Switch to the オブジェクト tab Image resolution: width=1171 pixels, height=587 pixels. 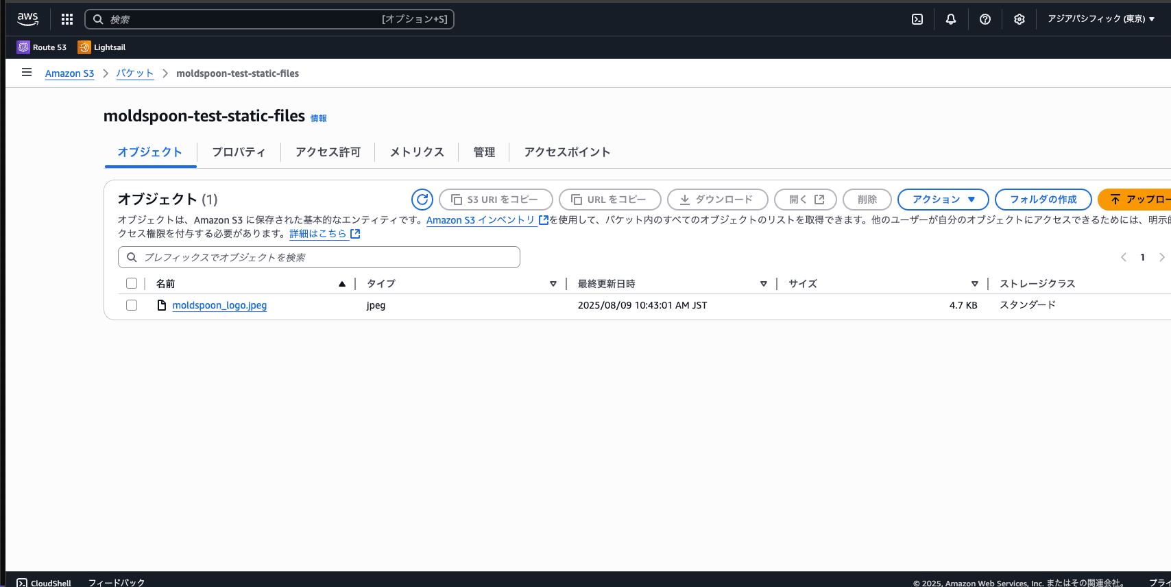(x=150, y=152)
